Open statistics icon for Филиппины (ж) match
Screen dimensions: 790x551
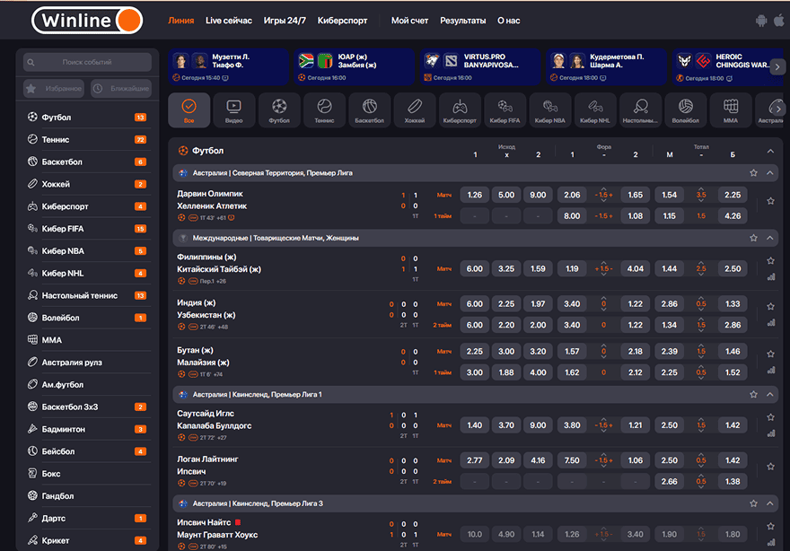(771, 277)
